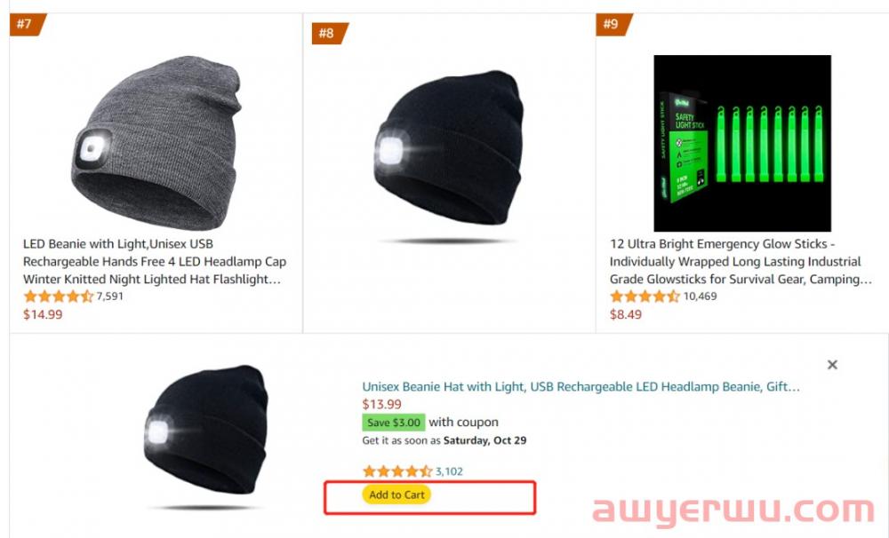This screenshot has width=889, height=538.
Task: Click the 7,591 reviews count
Action: [x=109, y=297]
